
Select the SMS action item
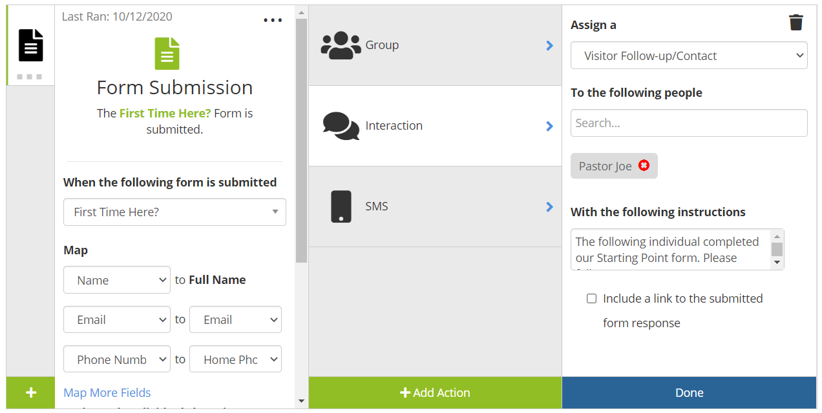pyautogui.click(x=434, y=206)
